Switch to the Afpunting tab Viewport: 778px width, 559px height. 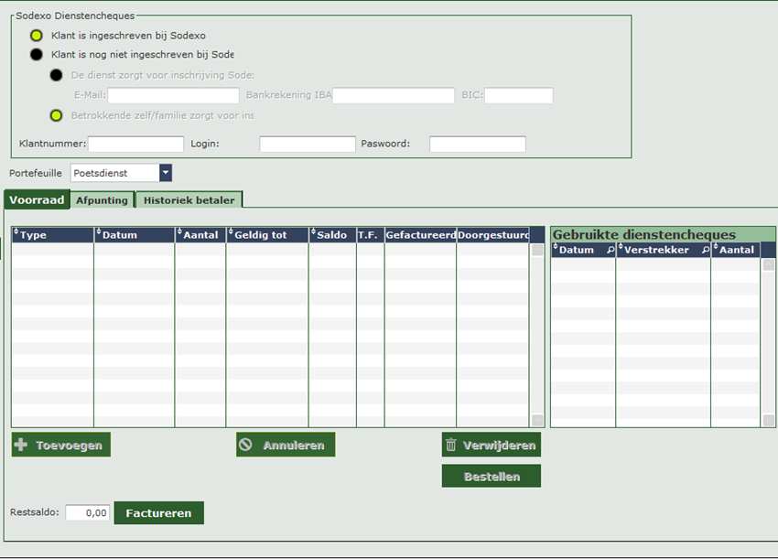coord(102,200)
